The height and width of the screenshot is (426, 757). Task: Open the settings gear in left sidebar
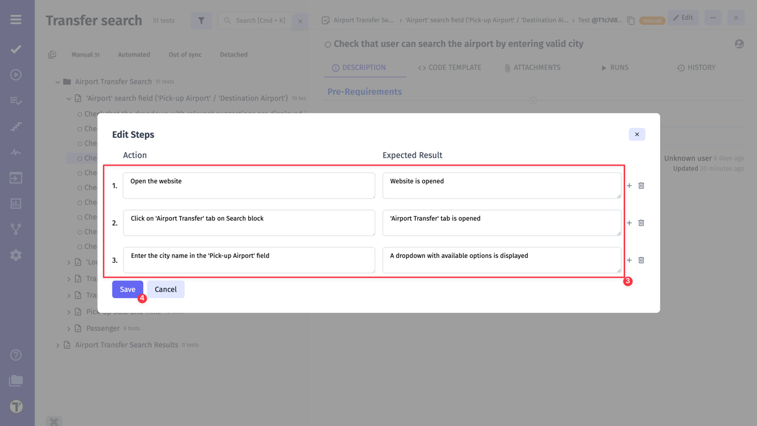click(x=16, y=255)
